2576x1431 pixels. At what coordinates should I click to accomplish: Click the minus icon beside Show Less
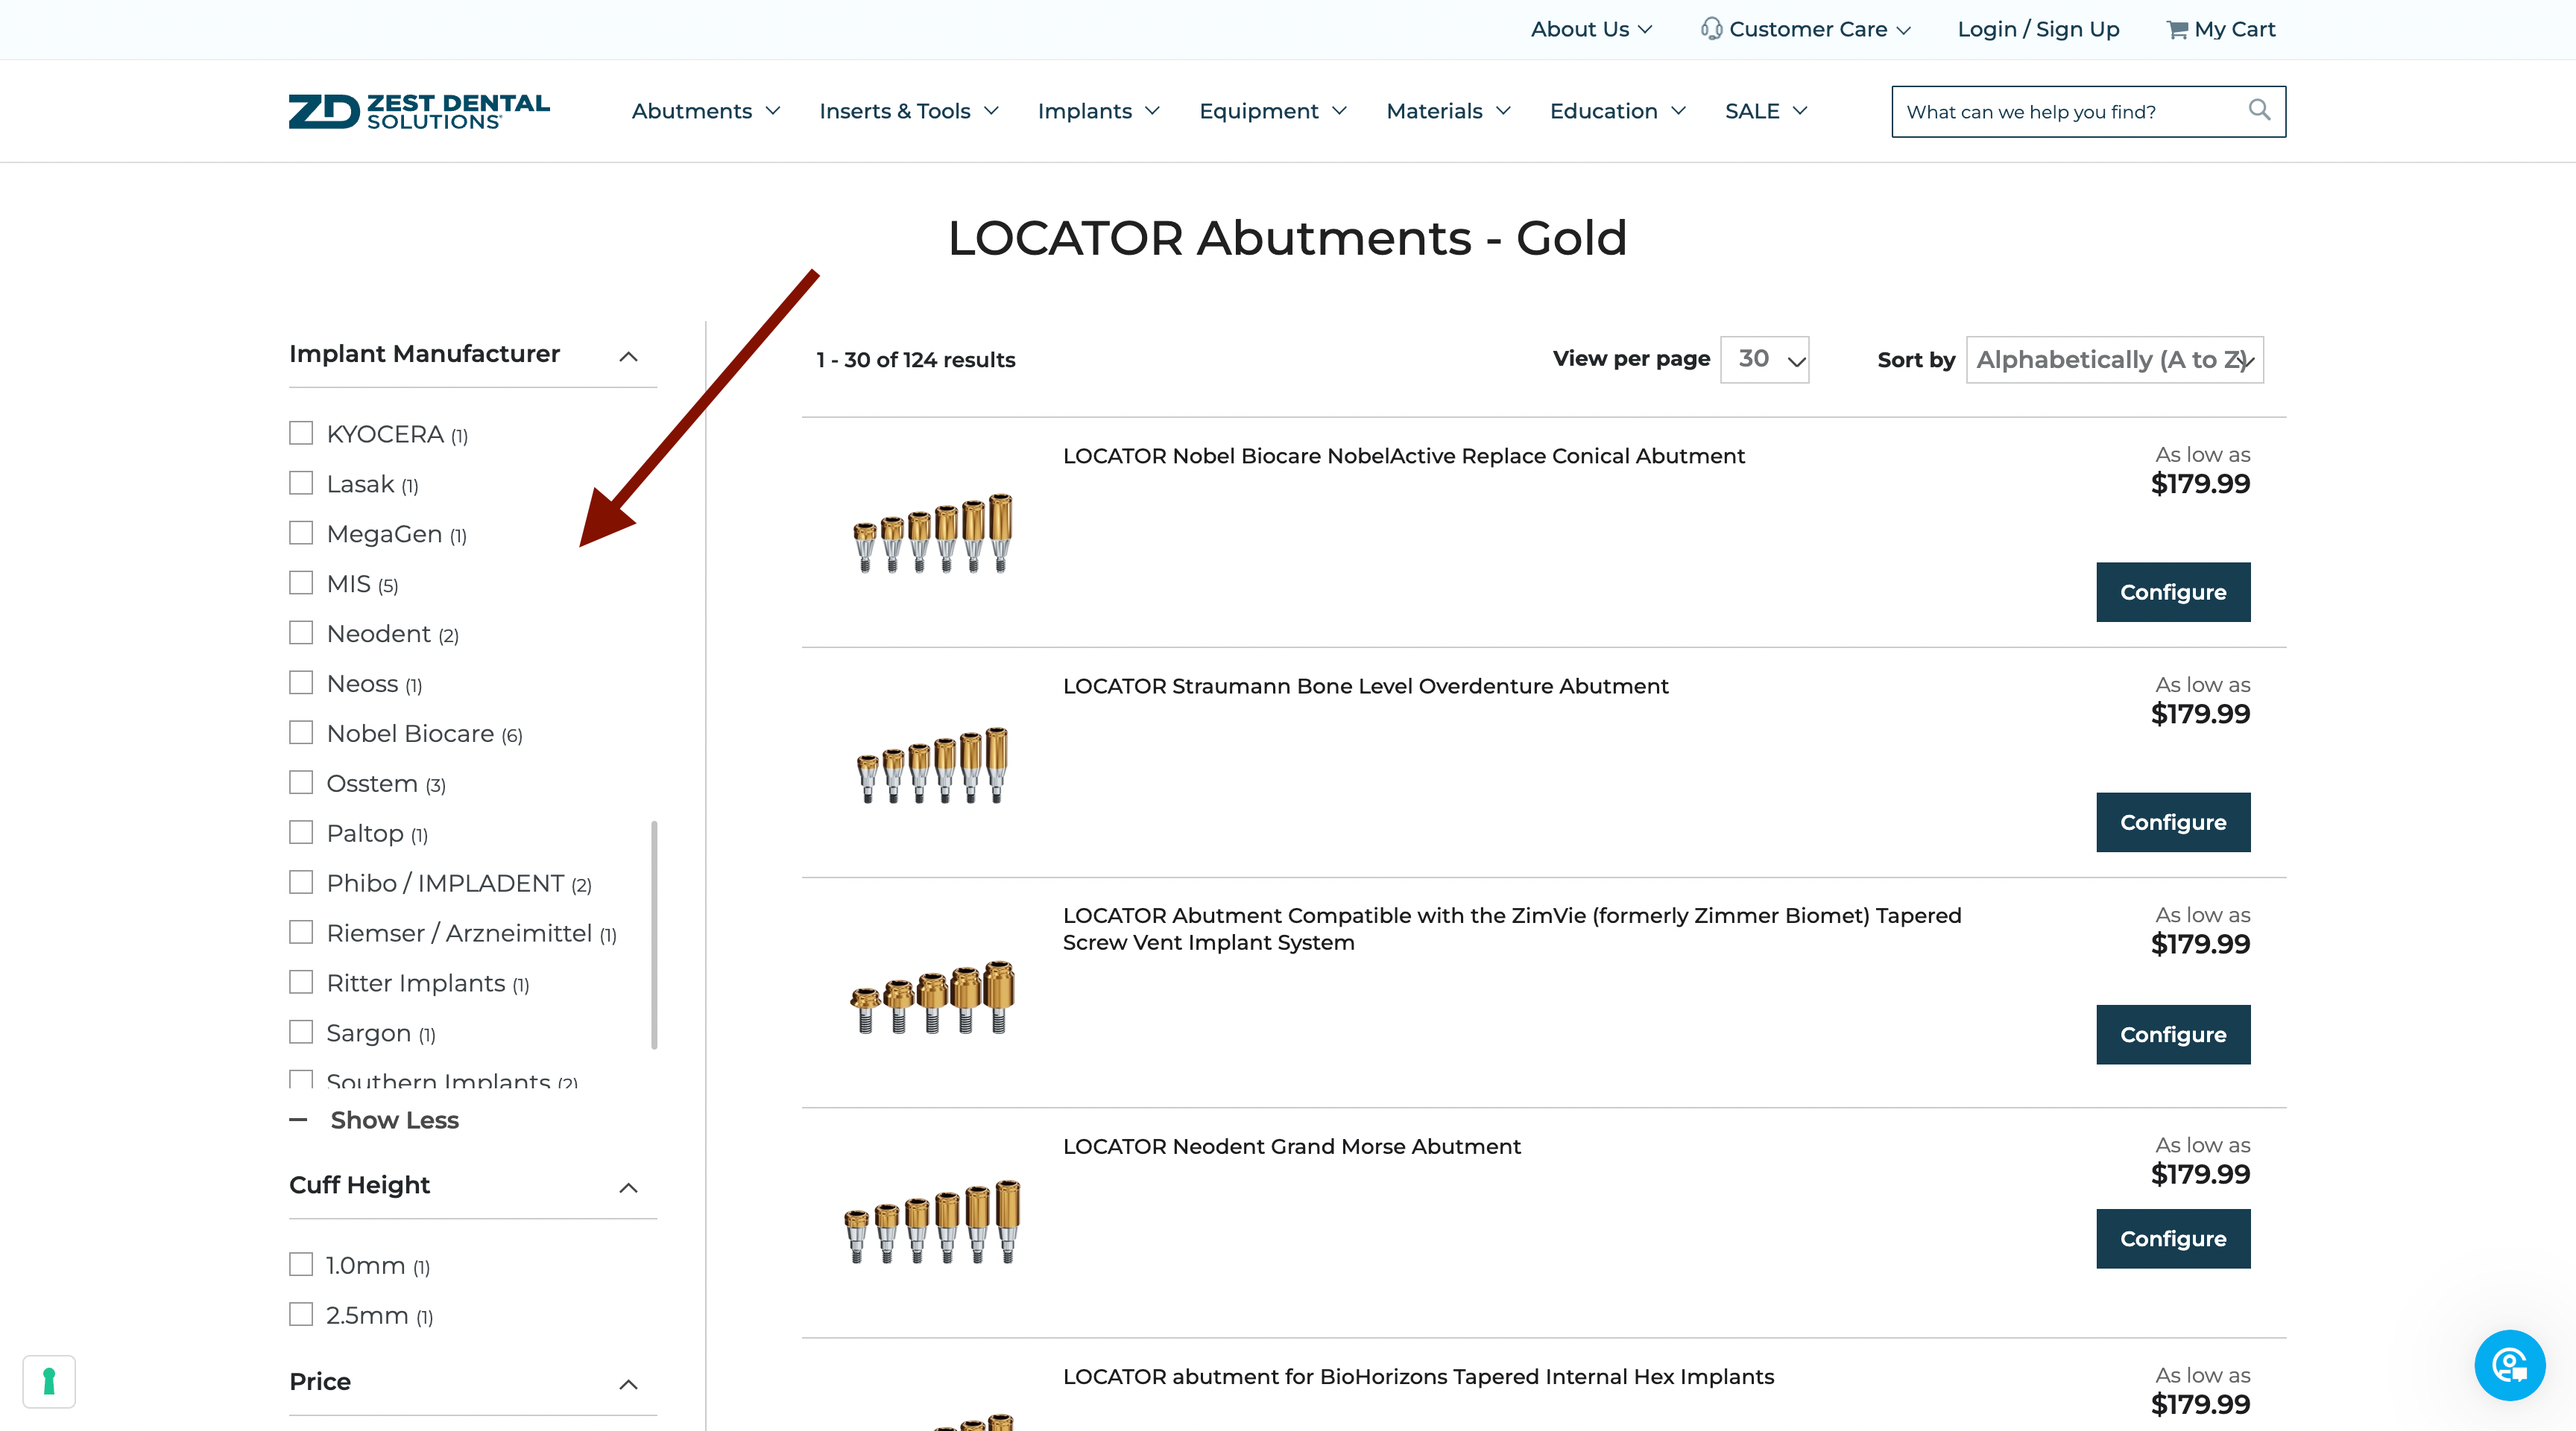[x=298, y=1119]
